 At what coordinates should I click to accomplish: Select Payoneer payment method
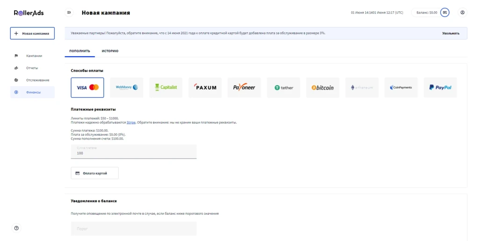pos(244,88)
